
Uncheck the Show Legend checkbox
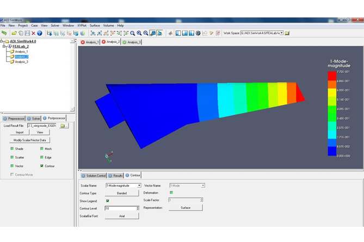pos(107,201)
